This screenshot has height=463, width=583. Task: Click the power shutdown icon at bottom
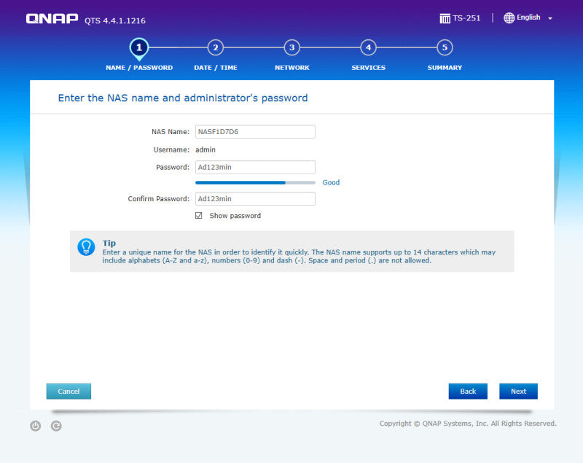click(35, 426)
